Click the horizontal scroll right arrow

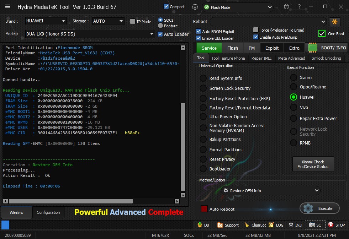point(177,201)
